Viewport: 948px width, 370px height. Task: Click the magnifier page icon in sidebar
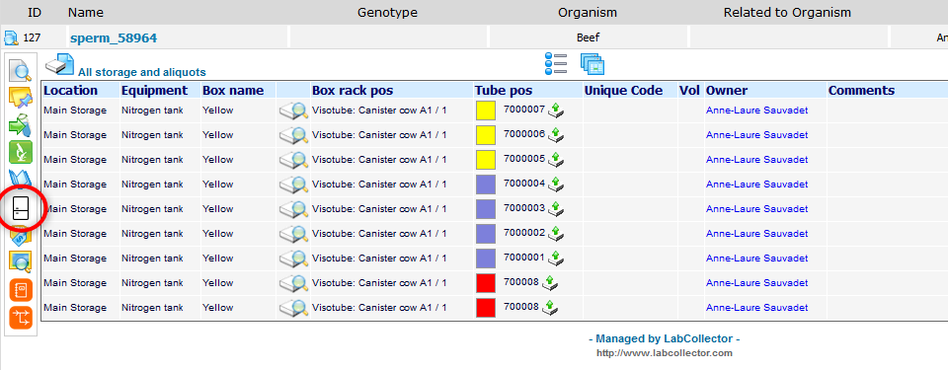pyautogui.click(x=21, y=71)
